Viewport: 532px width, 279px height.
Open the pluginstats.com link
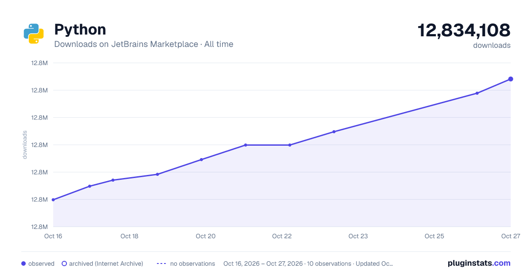coord(479,263)
